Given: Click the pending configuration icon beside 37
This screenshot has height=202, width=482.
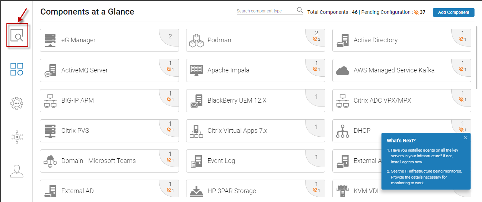Looking at the screenshot, I should 416,12.
